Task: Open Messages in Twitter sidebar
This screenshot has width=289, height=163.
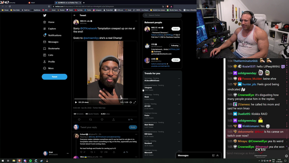Action: tap(51, 42)
